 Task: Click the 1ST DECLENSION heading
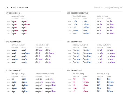[x=13, y=13]
